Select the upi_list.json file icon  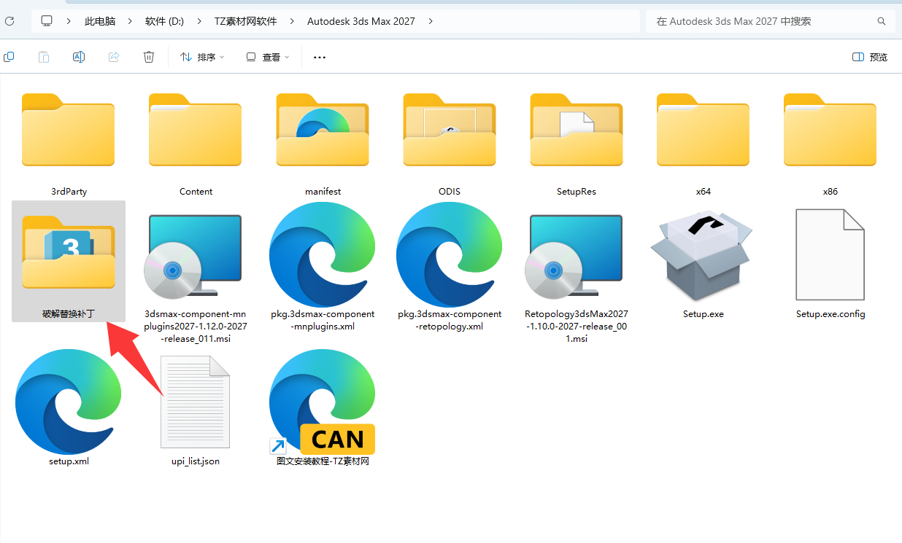(x=195, y=402)
